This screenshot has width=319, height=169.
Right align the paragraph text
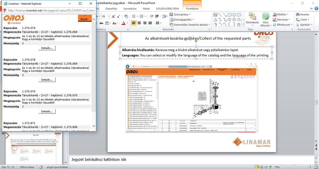145,23
